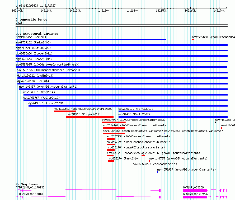Open esv2763767 (Vogler2010) variant
Viewport: 235px width, 200px height.
(x=41, y=98)
